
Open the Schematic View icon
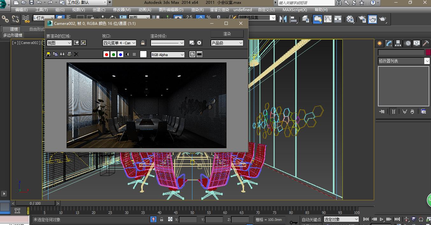coord(338,19)
